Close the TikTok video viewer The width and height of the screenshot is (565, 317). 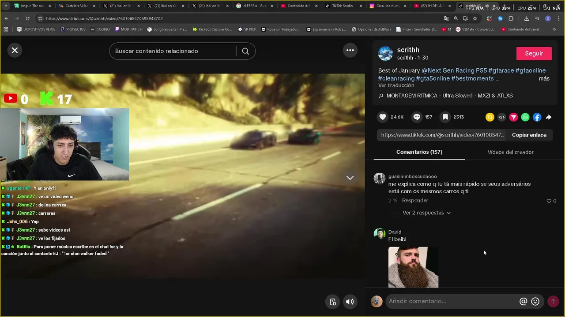15,50
